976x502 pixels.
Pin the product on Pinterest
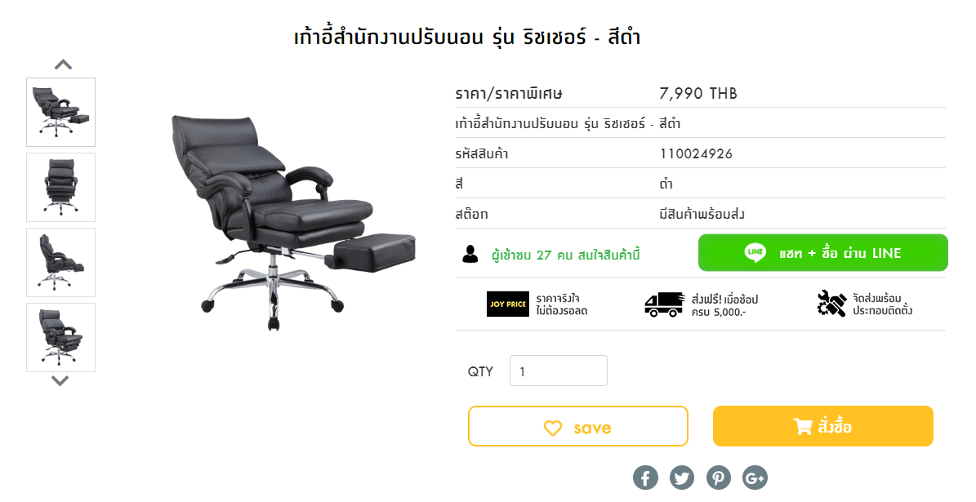(x=718, y=478)
